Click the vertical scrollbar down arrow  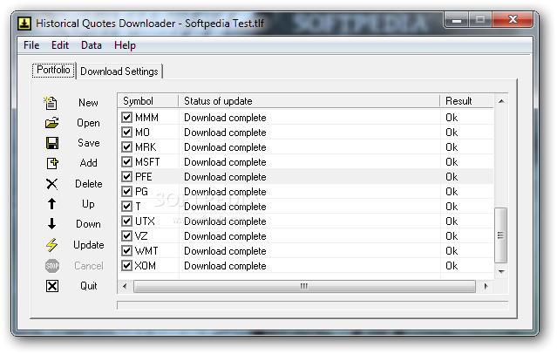(x=501, y=272)
